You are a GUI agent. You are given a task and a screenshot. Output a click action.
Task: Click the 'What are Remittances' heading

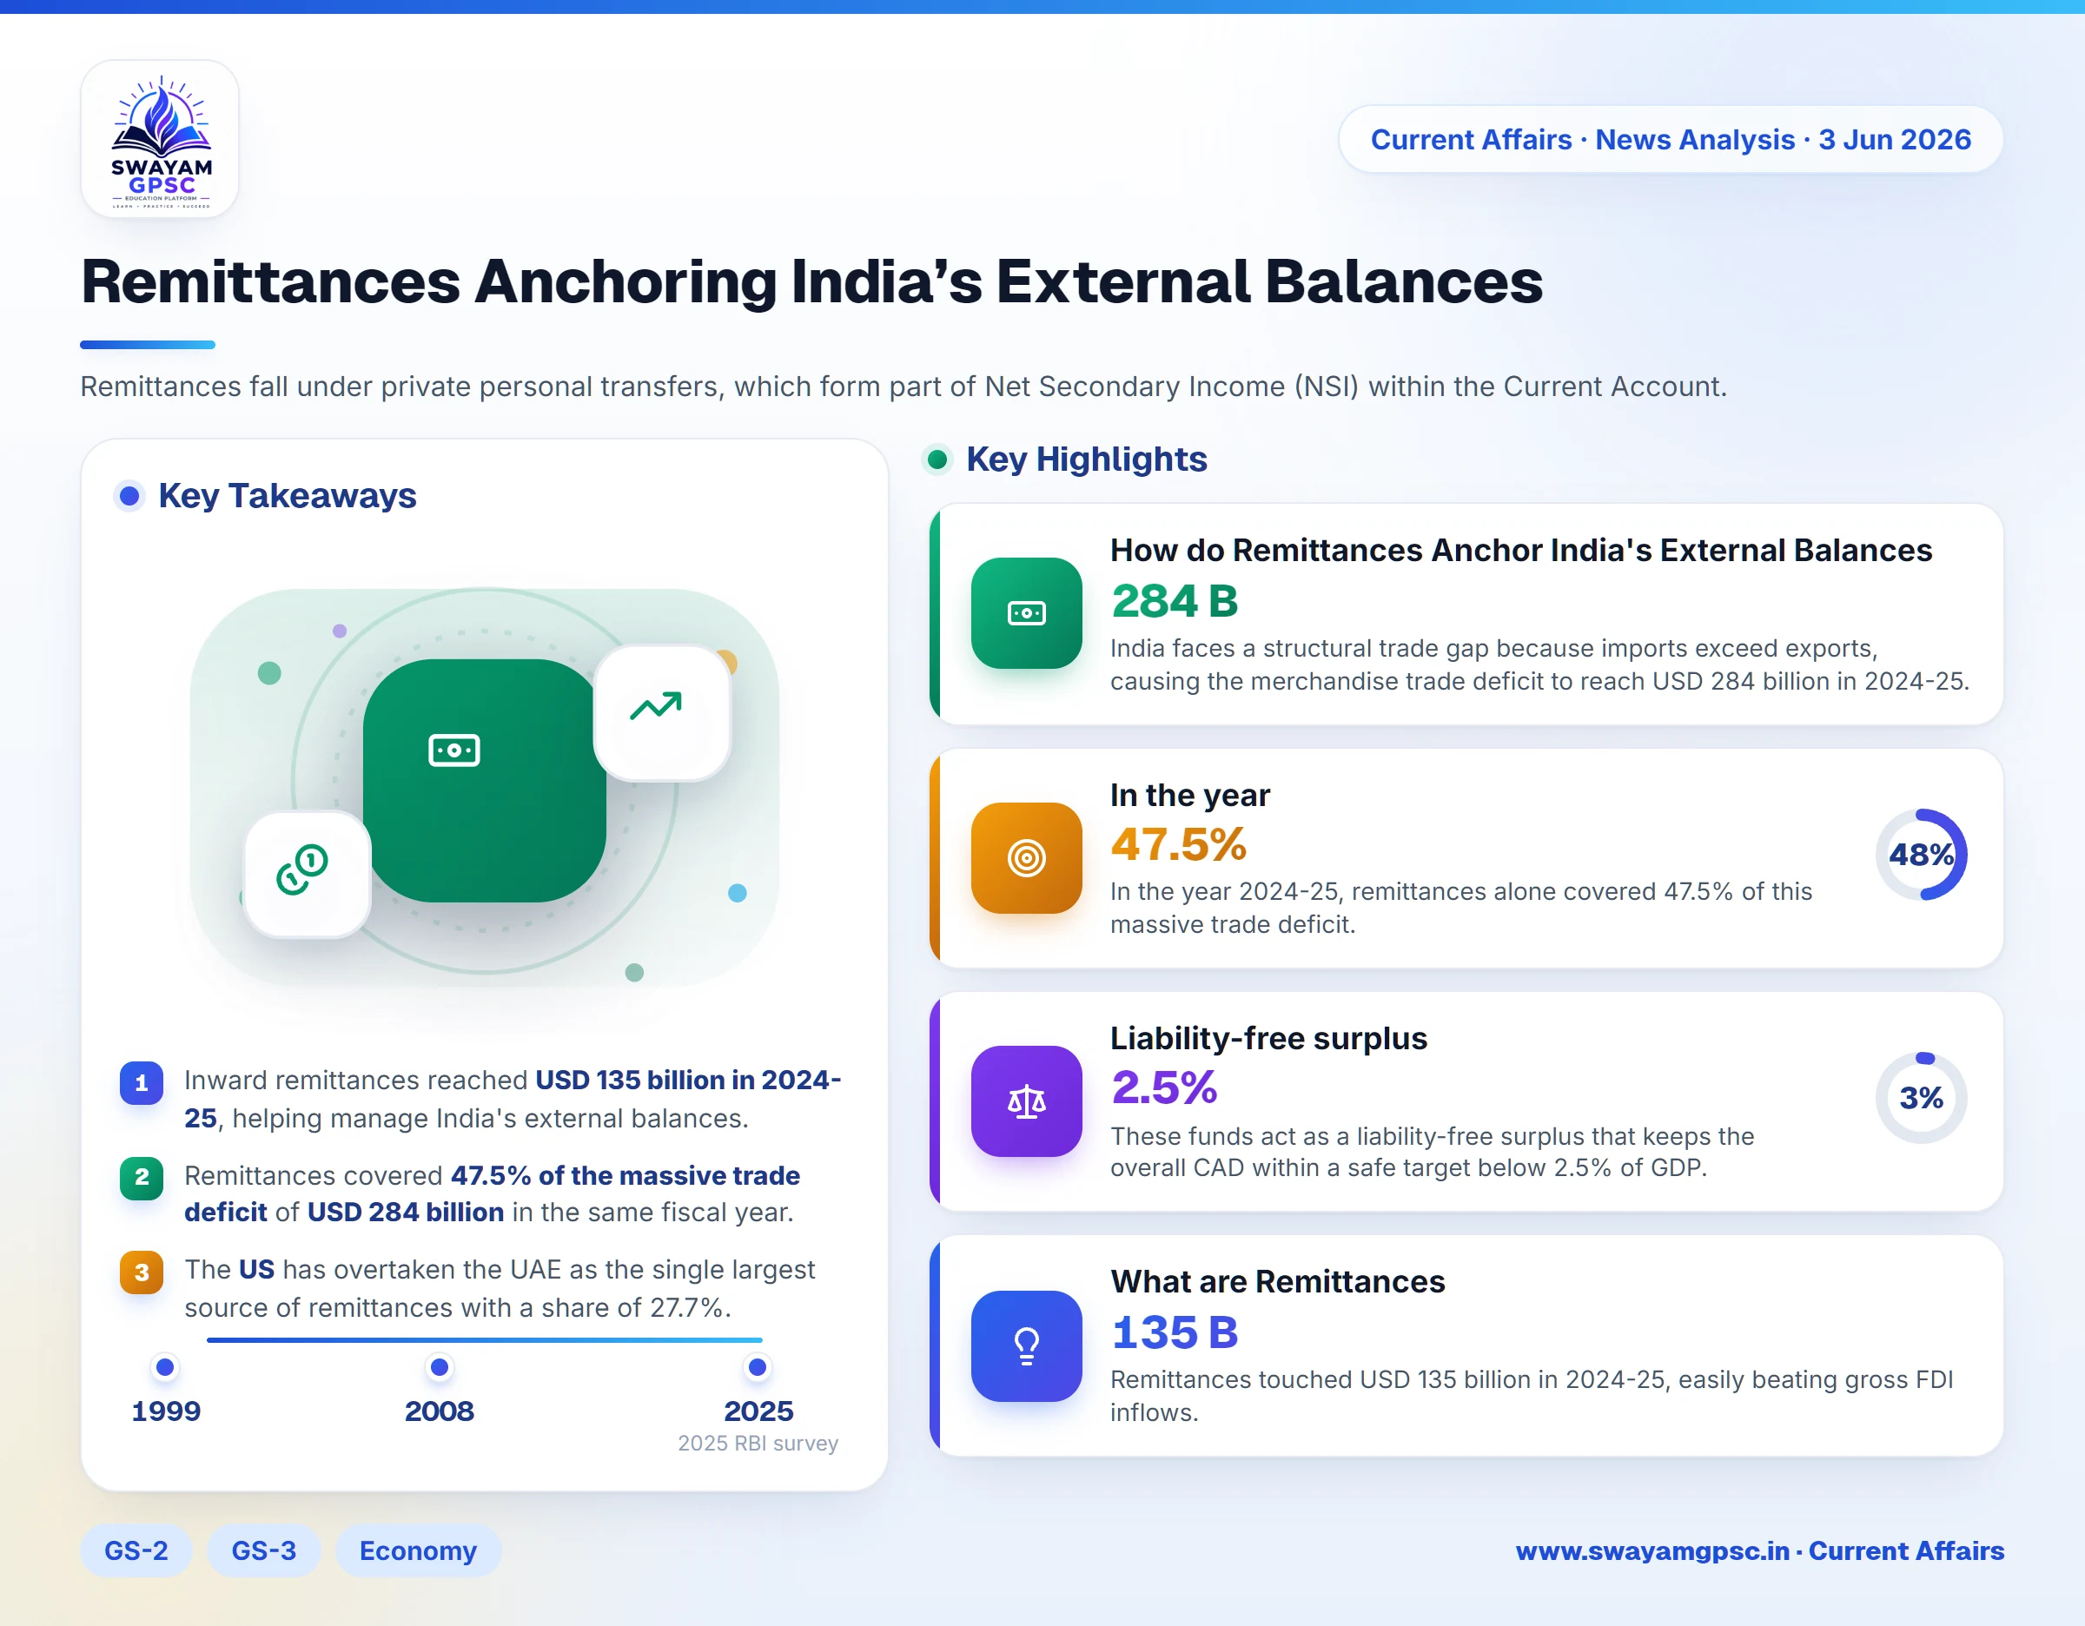coord(1277,1281)
